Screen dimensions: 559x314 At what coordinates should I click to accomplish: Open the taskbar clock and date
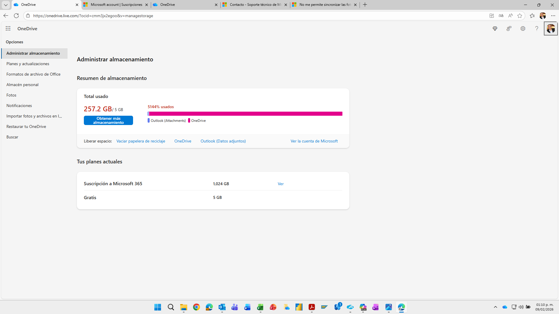[x=544, y=307]
